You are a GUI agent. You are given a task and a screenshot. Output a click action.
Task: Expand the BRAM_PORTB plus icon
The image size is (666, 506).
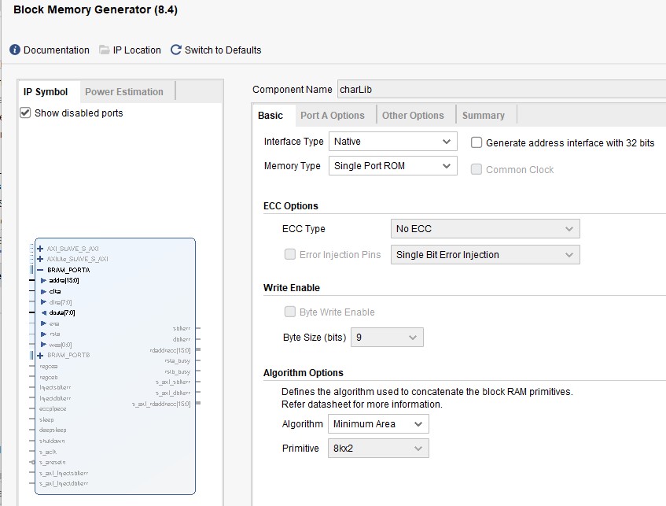click(40, 355)
